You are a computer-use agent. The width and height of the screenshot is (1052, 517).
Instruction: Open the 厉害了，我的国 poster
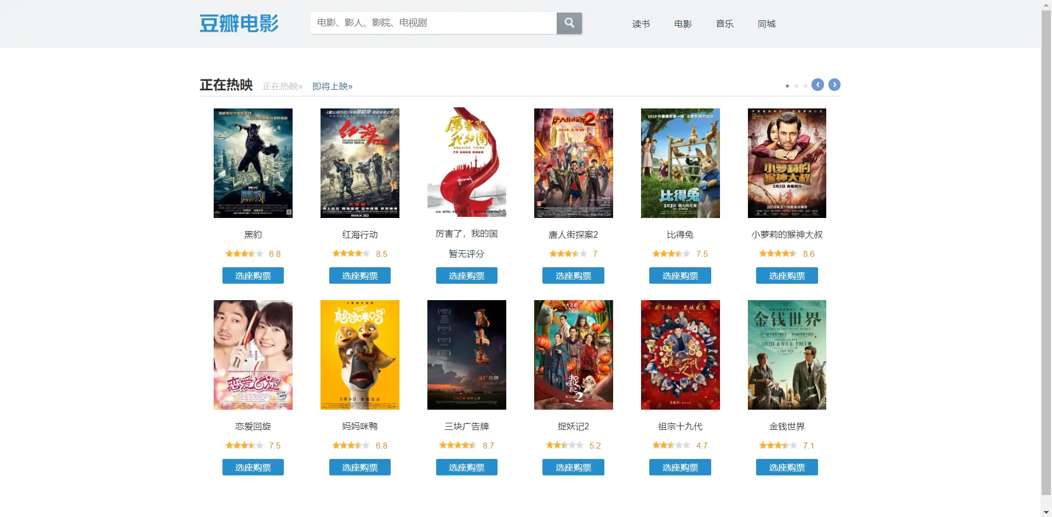[x=467, y=162]
